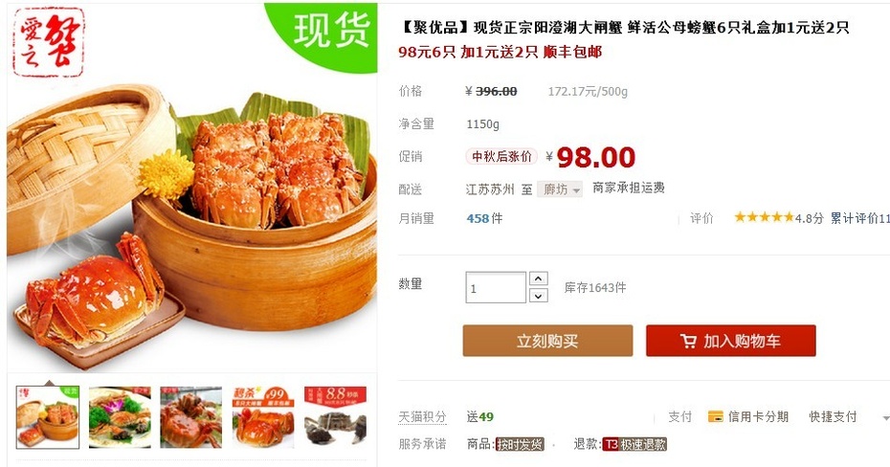This screenshot has height=467, width=890.
Task: Click the five-star rating icons
Action: 764,217
